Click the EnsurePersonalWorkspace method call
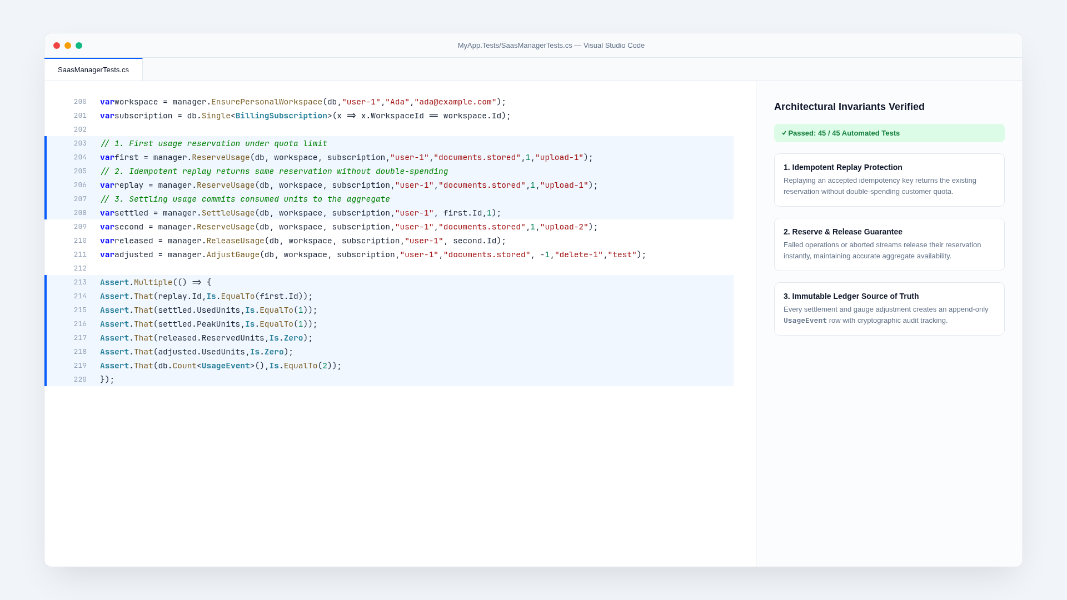This screenshot has width=1067, height=600. [x=267, y=102]
